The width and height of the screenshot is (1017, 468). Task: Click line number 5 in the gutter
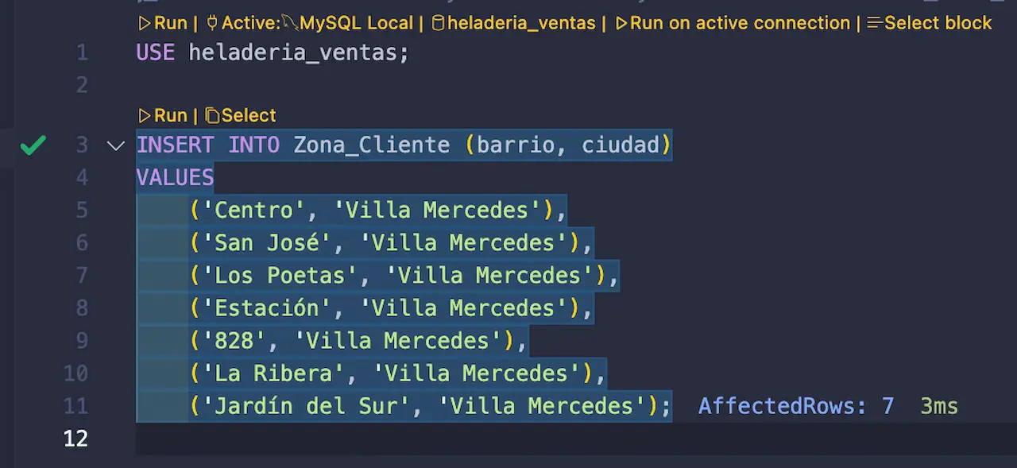pyautogui.click(x=82, y=210)
